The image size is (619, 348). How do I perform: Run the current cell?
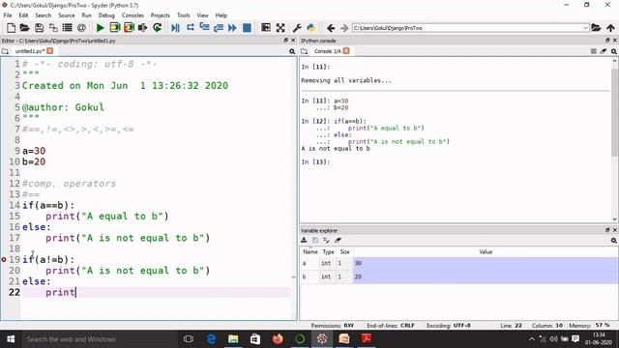pyautogui.click(x=115, y=28)
